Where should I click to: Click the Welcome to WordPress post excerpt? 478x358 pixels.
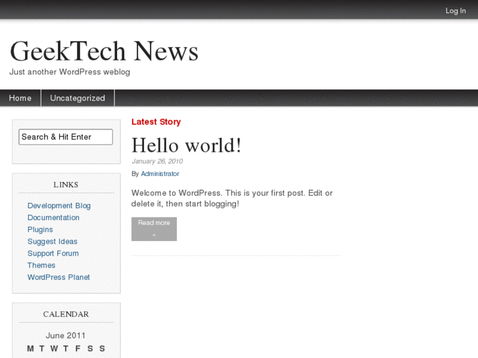(x=231, y=198)
